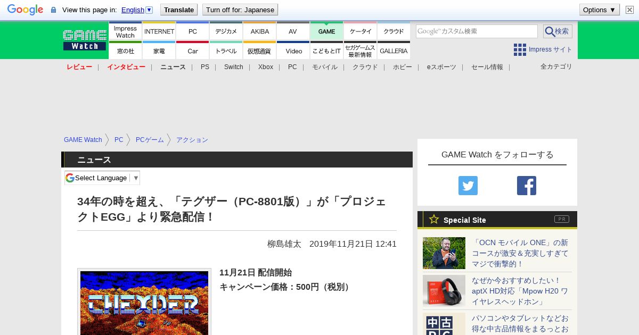Go to PCゲーム breadcrumb link

(x=150, y=140)
